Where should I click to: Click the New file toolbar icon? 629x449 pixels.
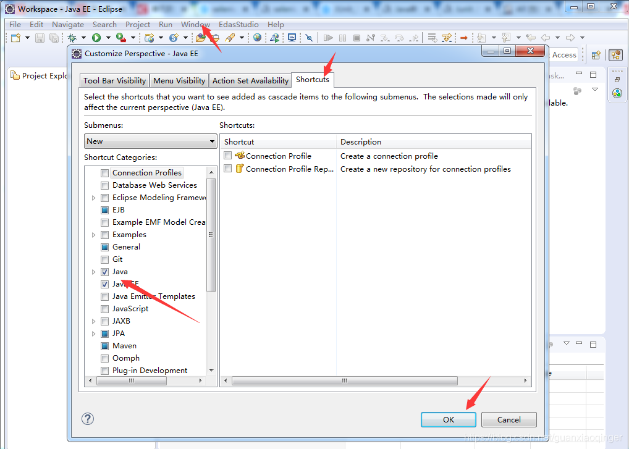15,38
